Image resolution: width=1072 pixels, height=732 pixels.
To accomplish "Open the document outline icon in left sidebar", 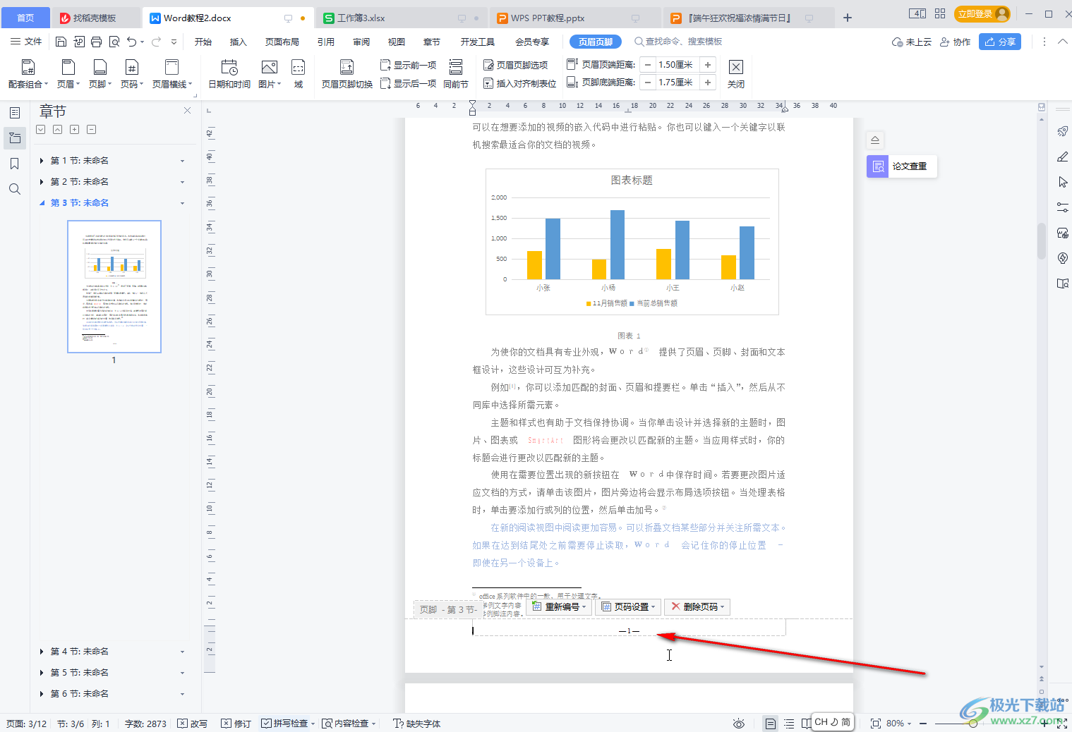I will click(15, 113).
